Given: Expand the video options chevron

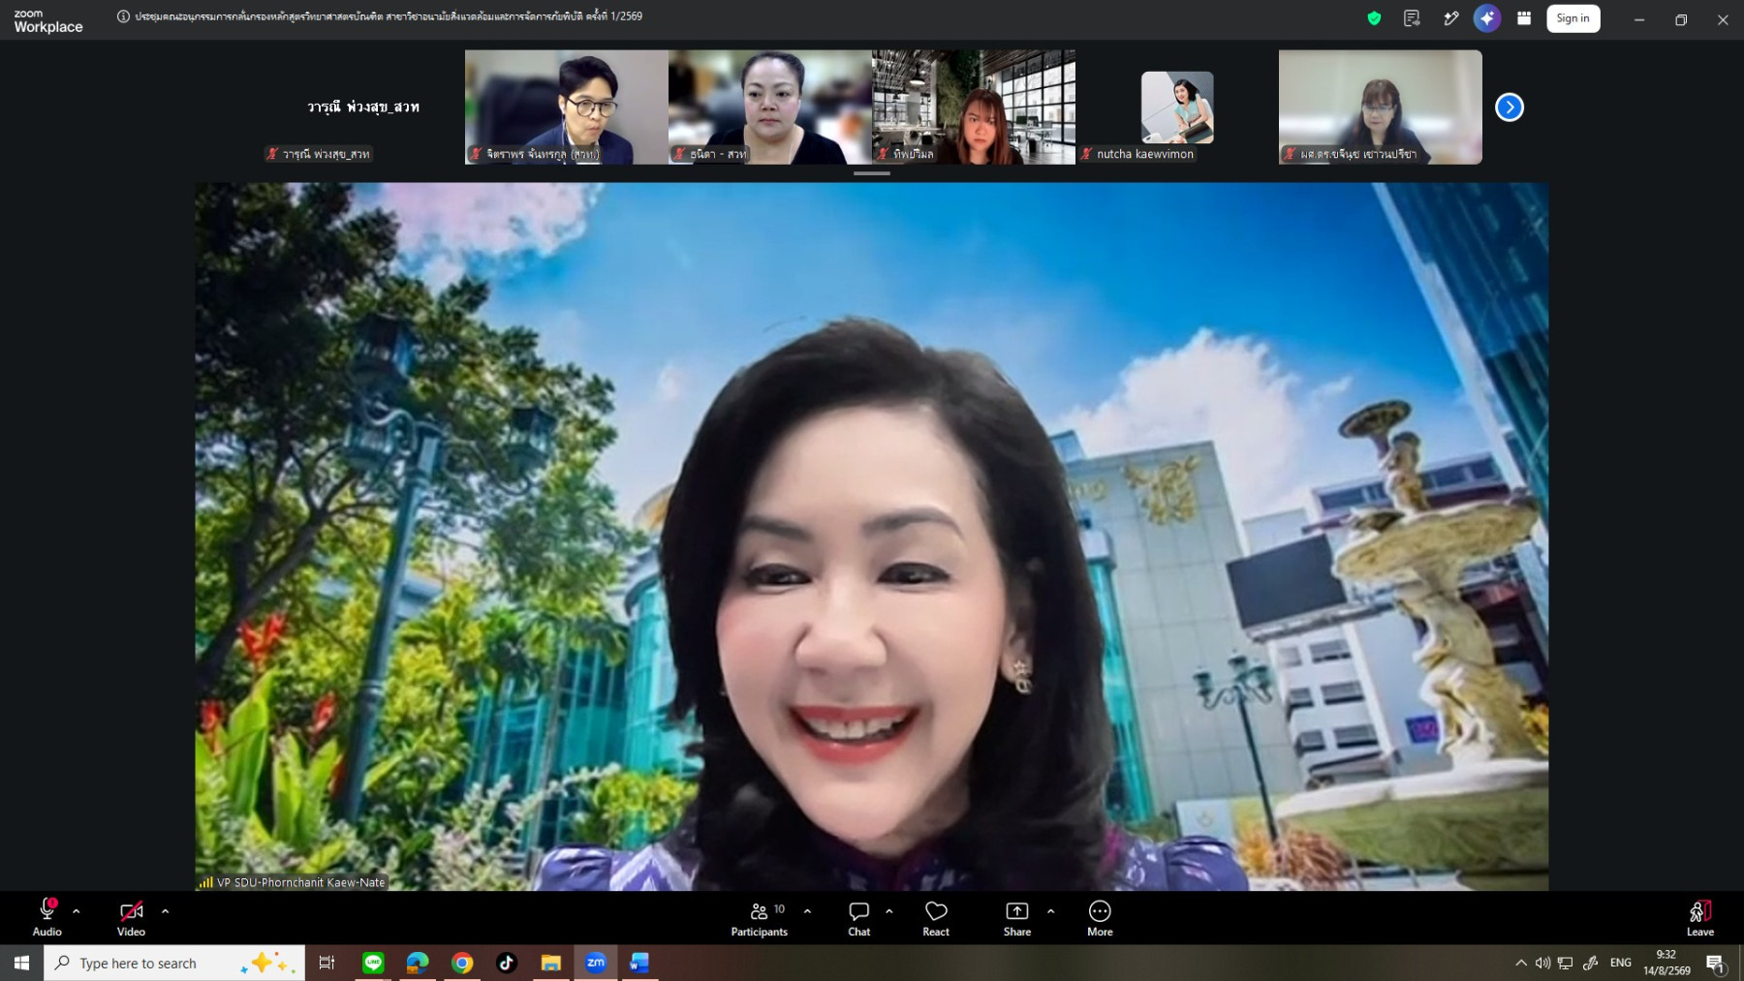Looking at the screenshot, I should point(165,911).
